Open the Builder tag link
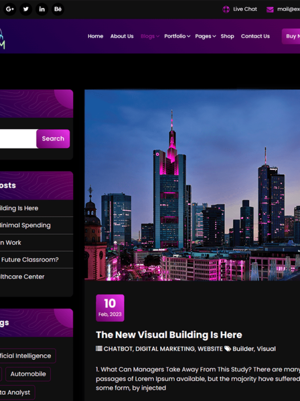 243,349
